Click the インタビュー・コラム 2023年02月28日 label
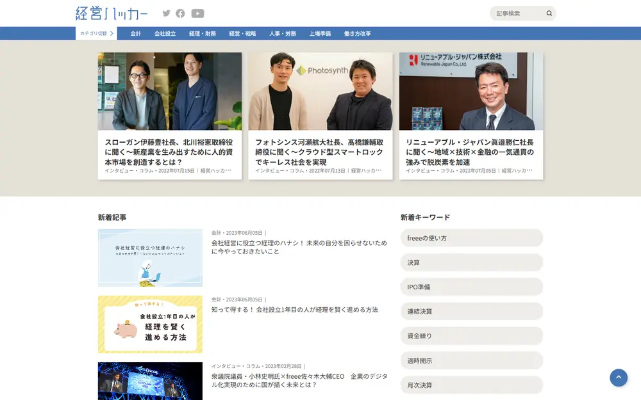The image size is (641, 400). coord(258,366)
